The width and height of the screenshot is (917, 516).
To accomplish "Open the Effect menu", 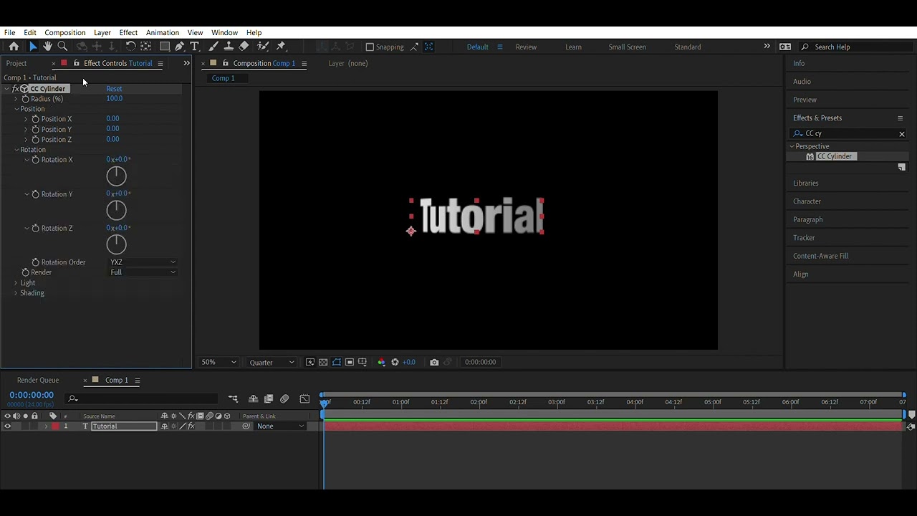I will [128, 32].
